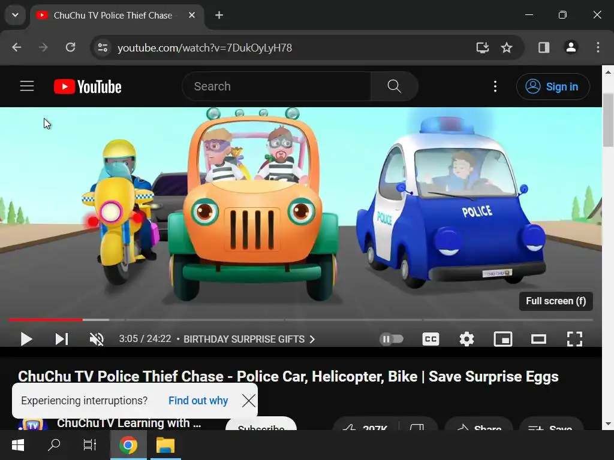Screen dimensions: 614x460
Task: Click the page vertical scrollbar thumb
Action: click(608, 120)
